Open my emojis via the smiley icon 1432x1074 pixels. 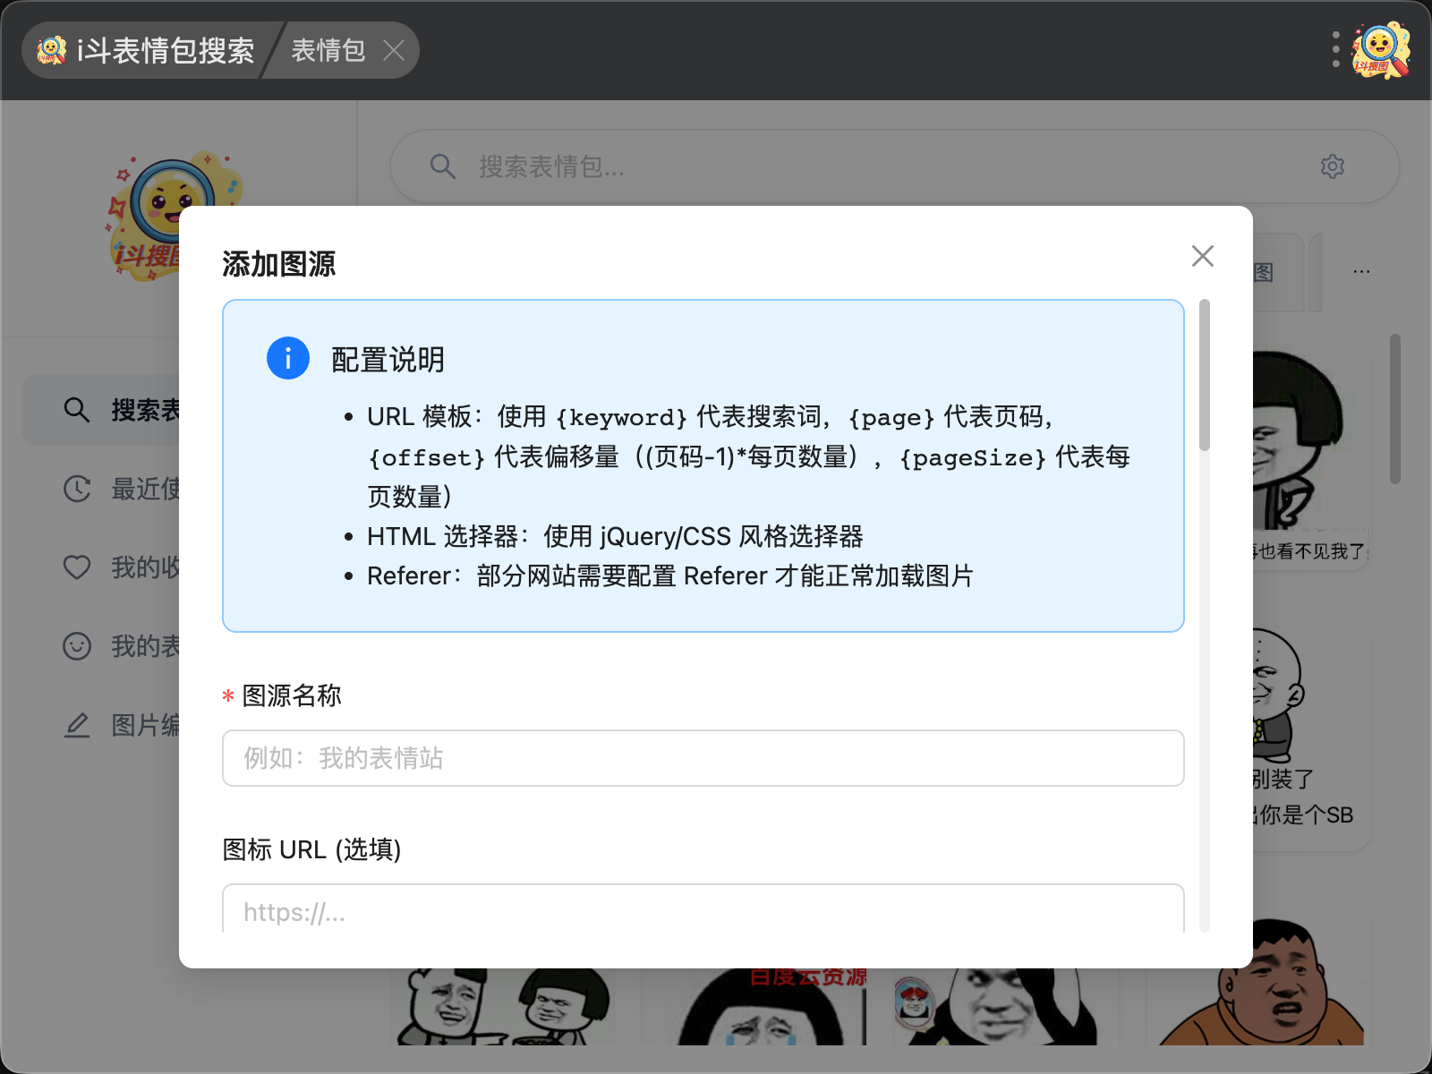click(x=77, y=646)
